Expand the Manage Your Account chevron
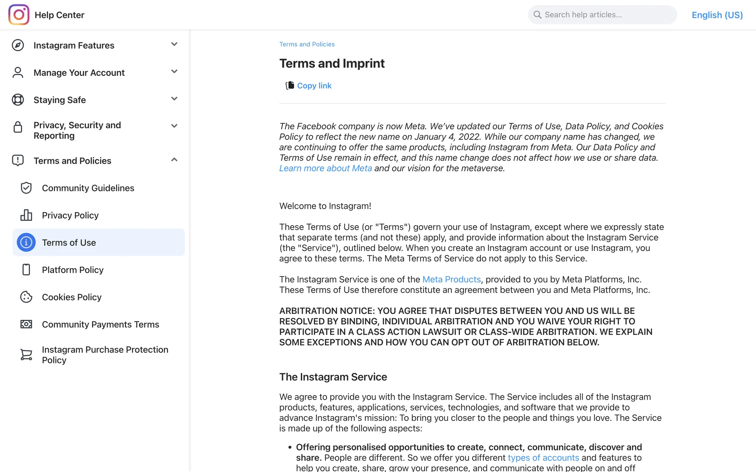 point(174,72)
